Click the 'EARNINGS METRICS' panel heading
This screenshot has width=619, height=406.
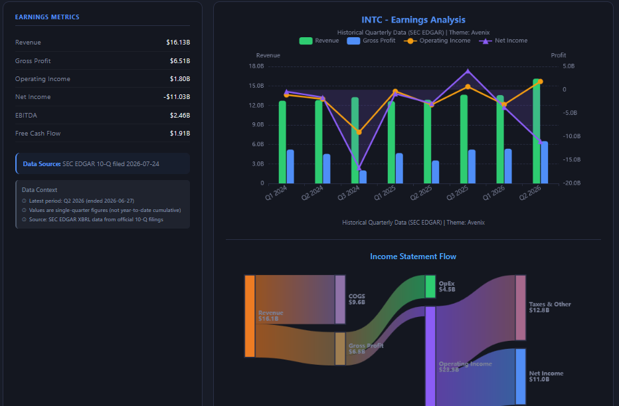47,17
